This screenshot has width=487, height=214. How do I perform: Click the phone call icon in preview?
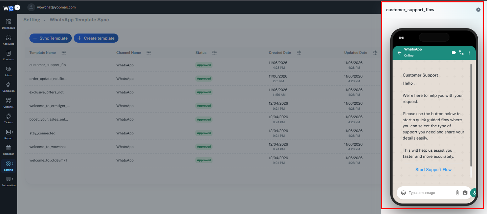point(461,53)
